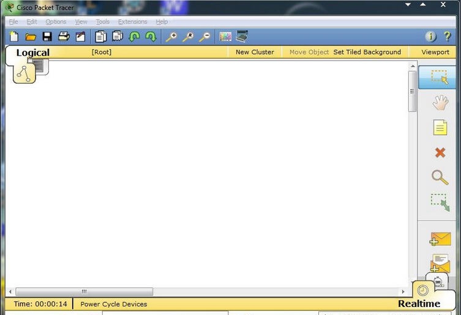The height and width of the screenshot is (315, 461).
Task: Select the Move Layout hand tool
Action: coord(440,103)
